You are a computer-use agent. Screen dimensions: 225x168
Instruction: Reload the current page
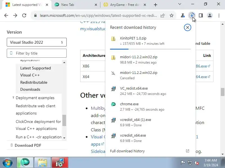pyautogui.click(x=24, y=15)
